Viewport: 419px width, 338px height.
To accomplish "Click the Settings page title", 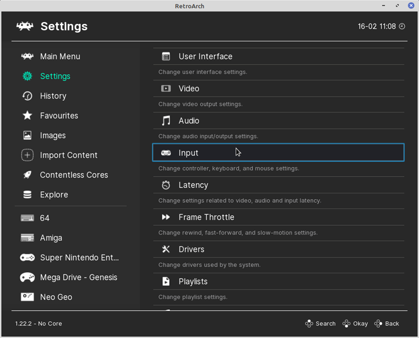I will [x=64, y=27].
